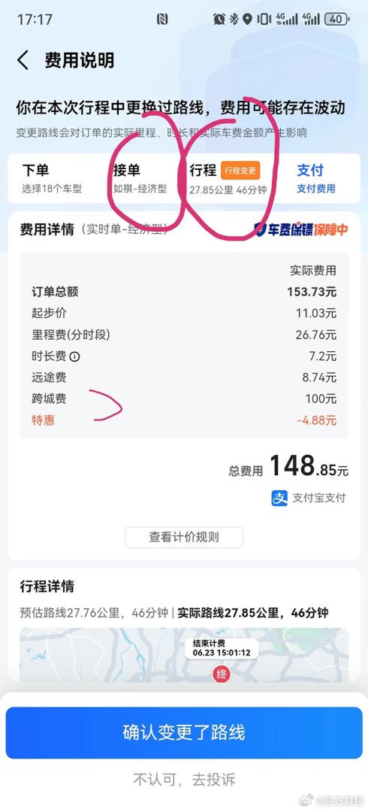Tap 不认可，去投诉 complaint link

pyautogui.click(x=184, y=780)
